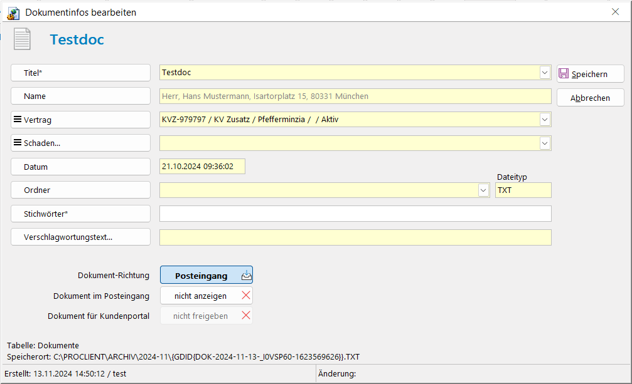The height and width of the screenshot is (384, 632).
Task: Open the Ordner folder dropdown
Action: pyautogui.click(x=483, y=190)
